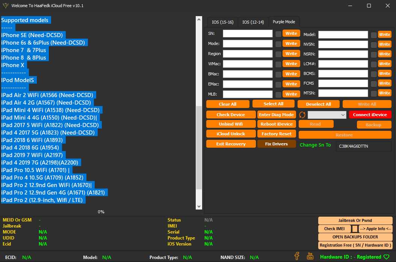Toggle the MTSN checkbox
Image resolution: width=396 pixels, height=262 pixels.
click(x=374, y=93)
